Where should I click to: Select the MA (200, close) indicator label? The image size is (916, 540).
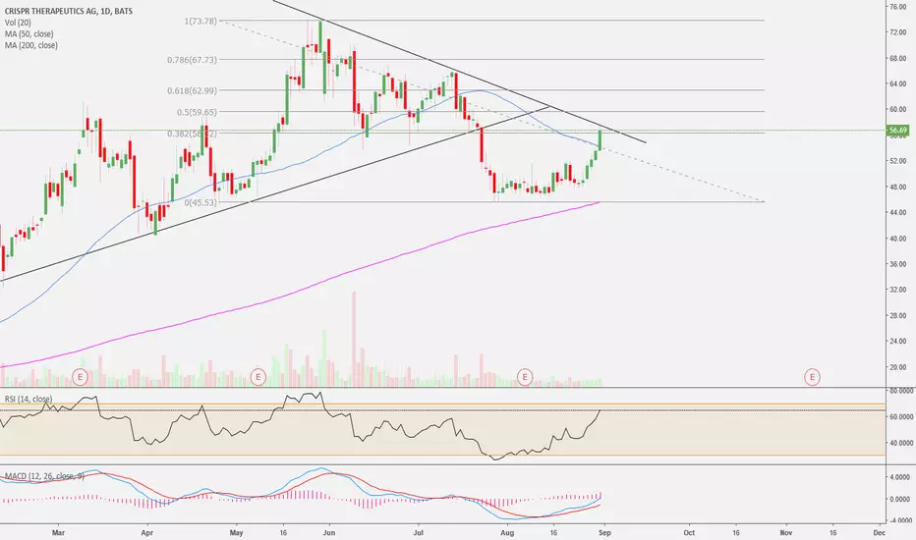coord(31,45)
